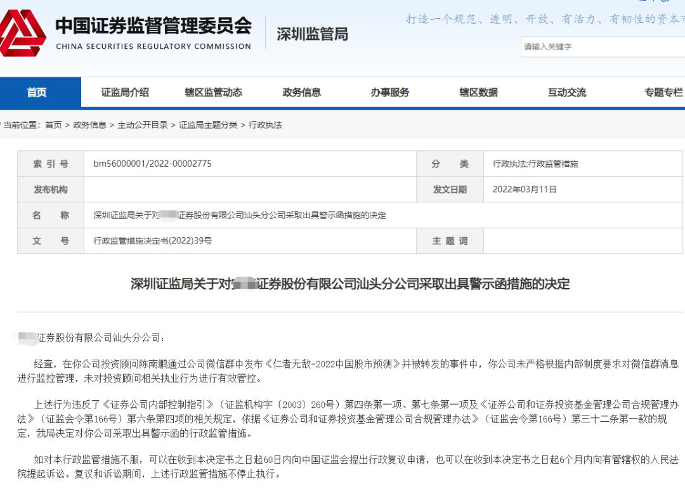This screenshot has height=503, width=685.
Task: Click the document number 行政监管措施决定书(2022)39号
Action: pos(152,241)
